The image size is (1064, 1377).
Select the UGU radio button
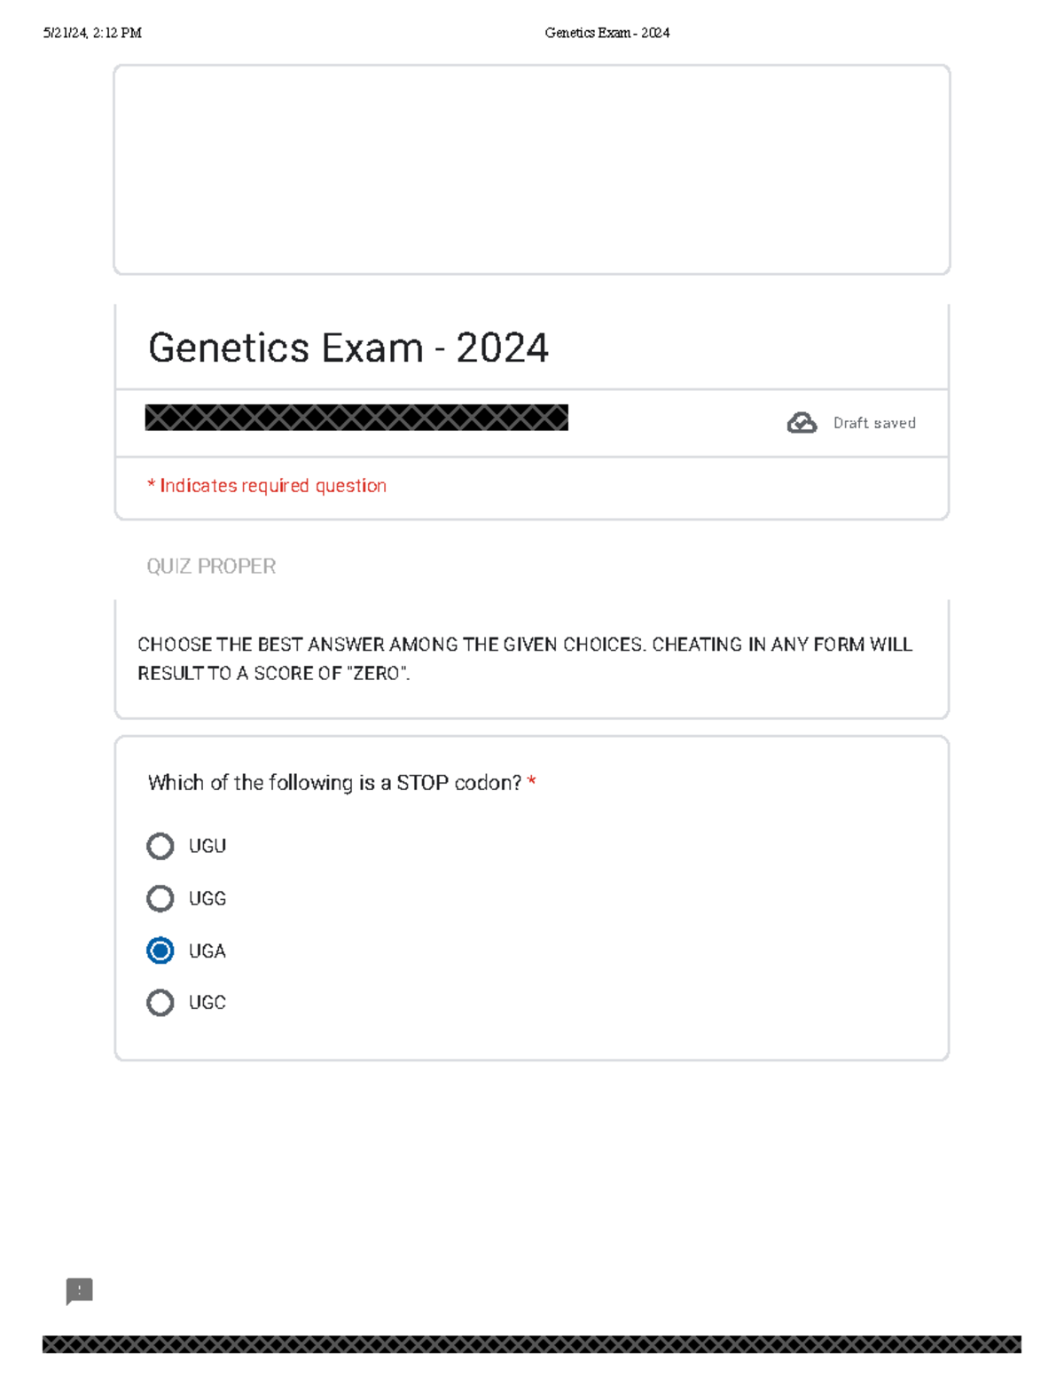coord(160,846)
